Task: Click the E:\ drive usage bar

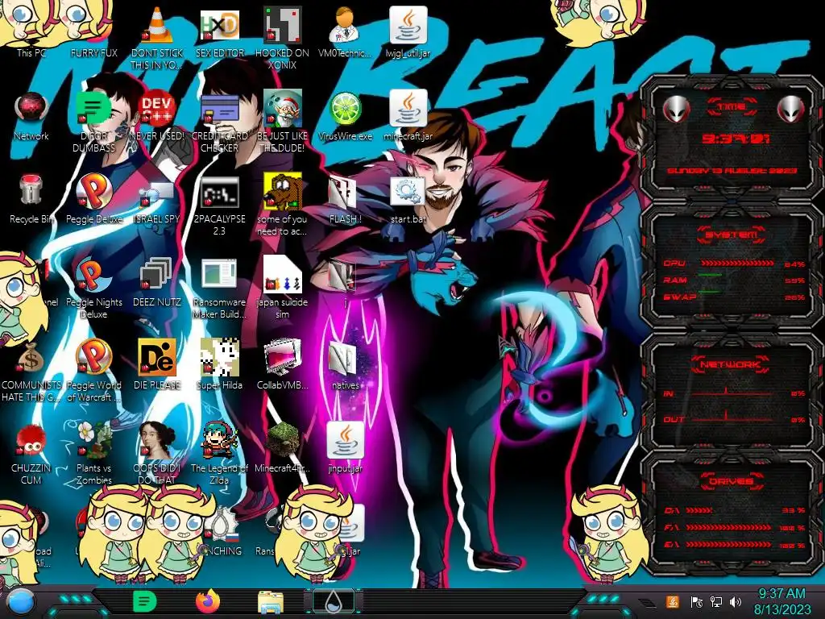Action: [728, 545]
